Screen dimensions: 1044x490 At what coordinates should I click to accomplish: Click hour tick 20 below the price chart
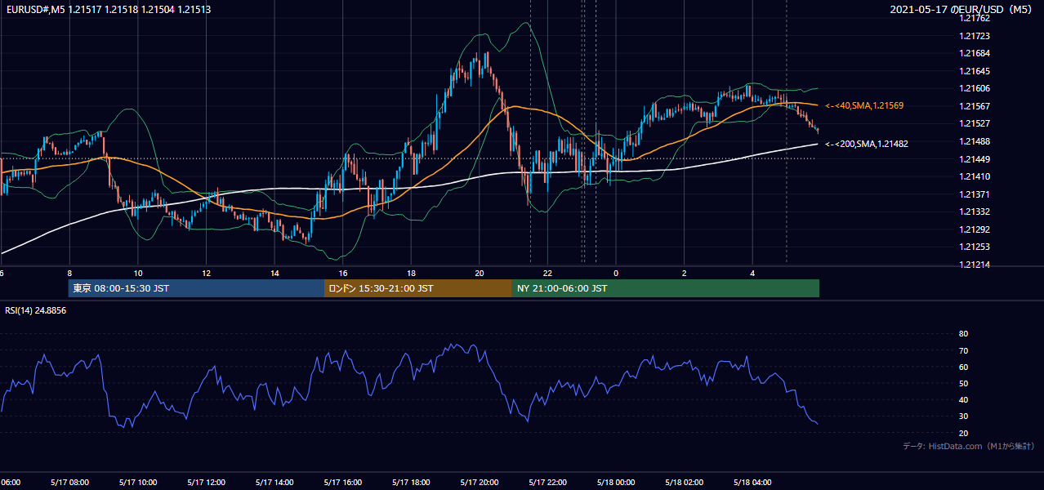pos(480,274)
